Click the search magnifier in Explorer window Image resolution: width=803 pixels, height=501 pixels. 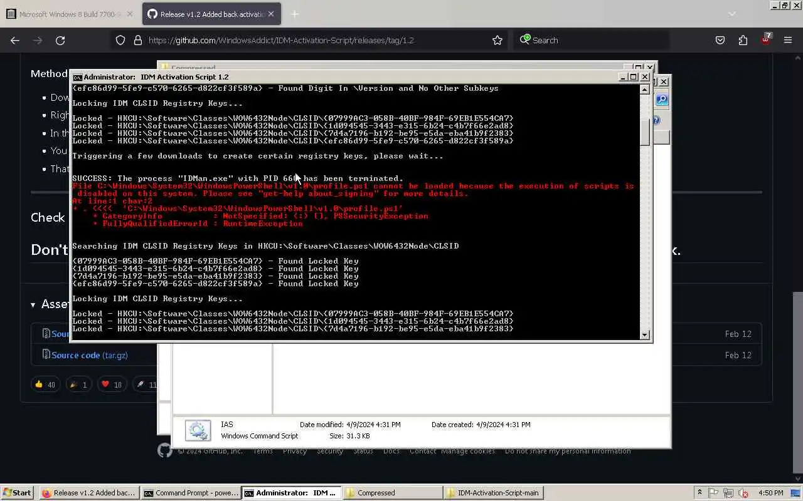(x=662, y=100)
